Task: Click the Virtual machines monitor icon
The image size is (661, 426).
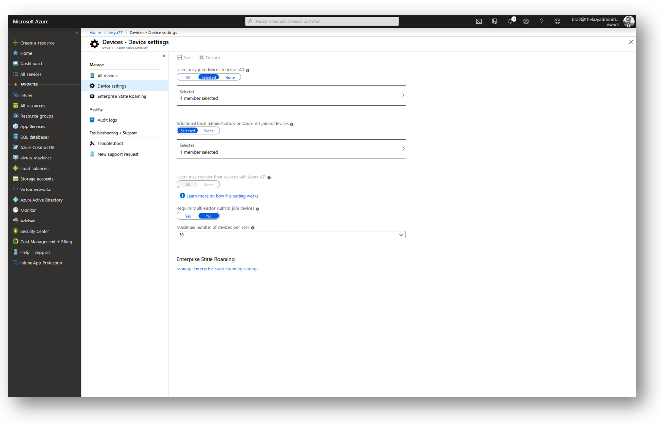Action: (x=16, y=158)
